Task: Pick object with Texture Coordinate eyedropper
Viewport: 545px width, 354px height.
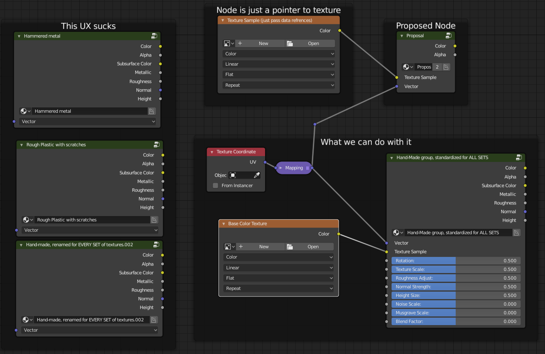Action: click(257, 175)
